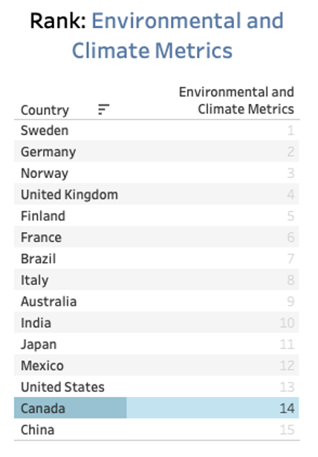Click Australia in the country list
Image resolution: width=318 pixels, height=457 pixels.
click(49, 301)
